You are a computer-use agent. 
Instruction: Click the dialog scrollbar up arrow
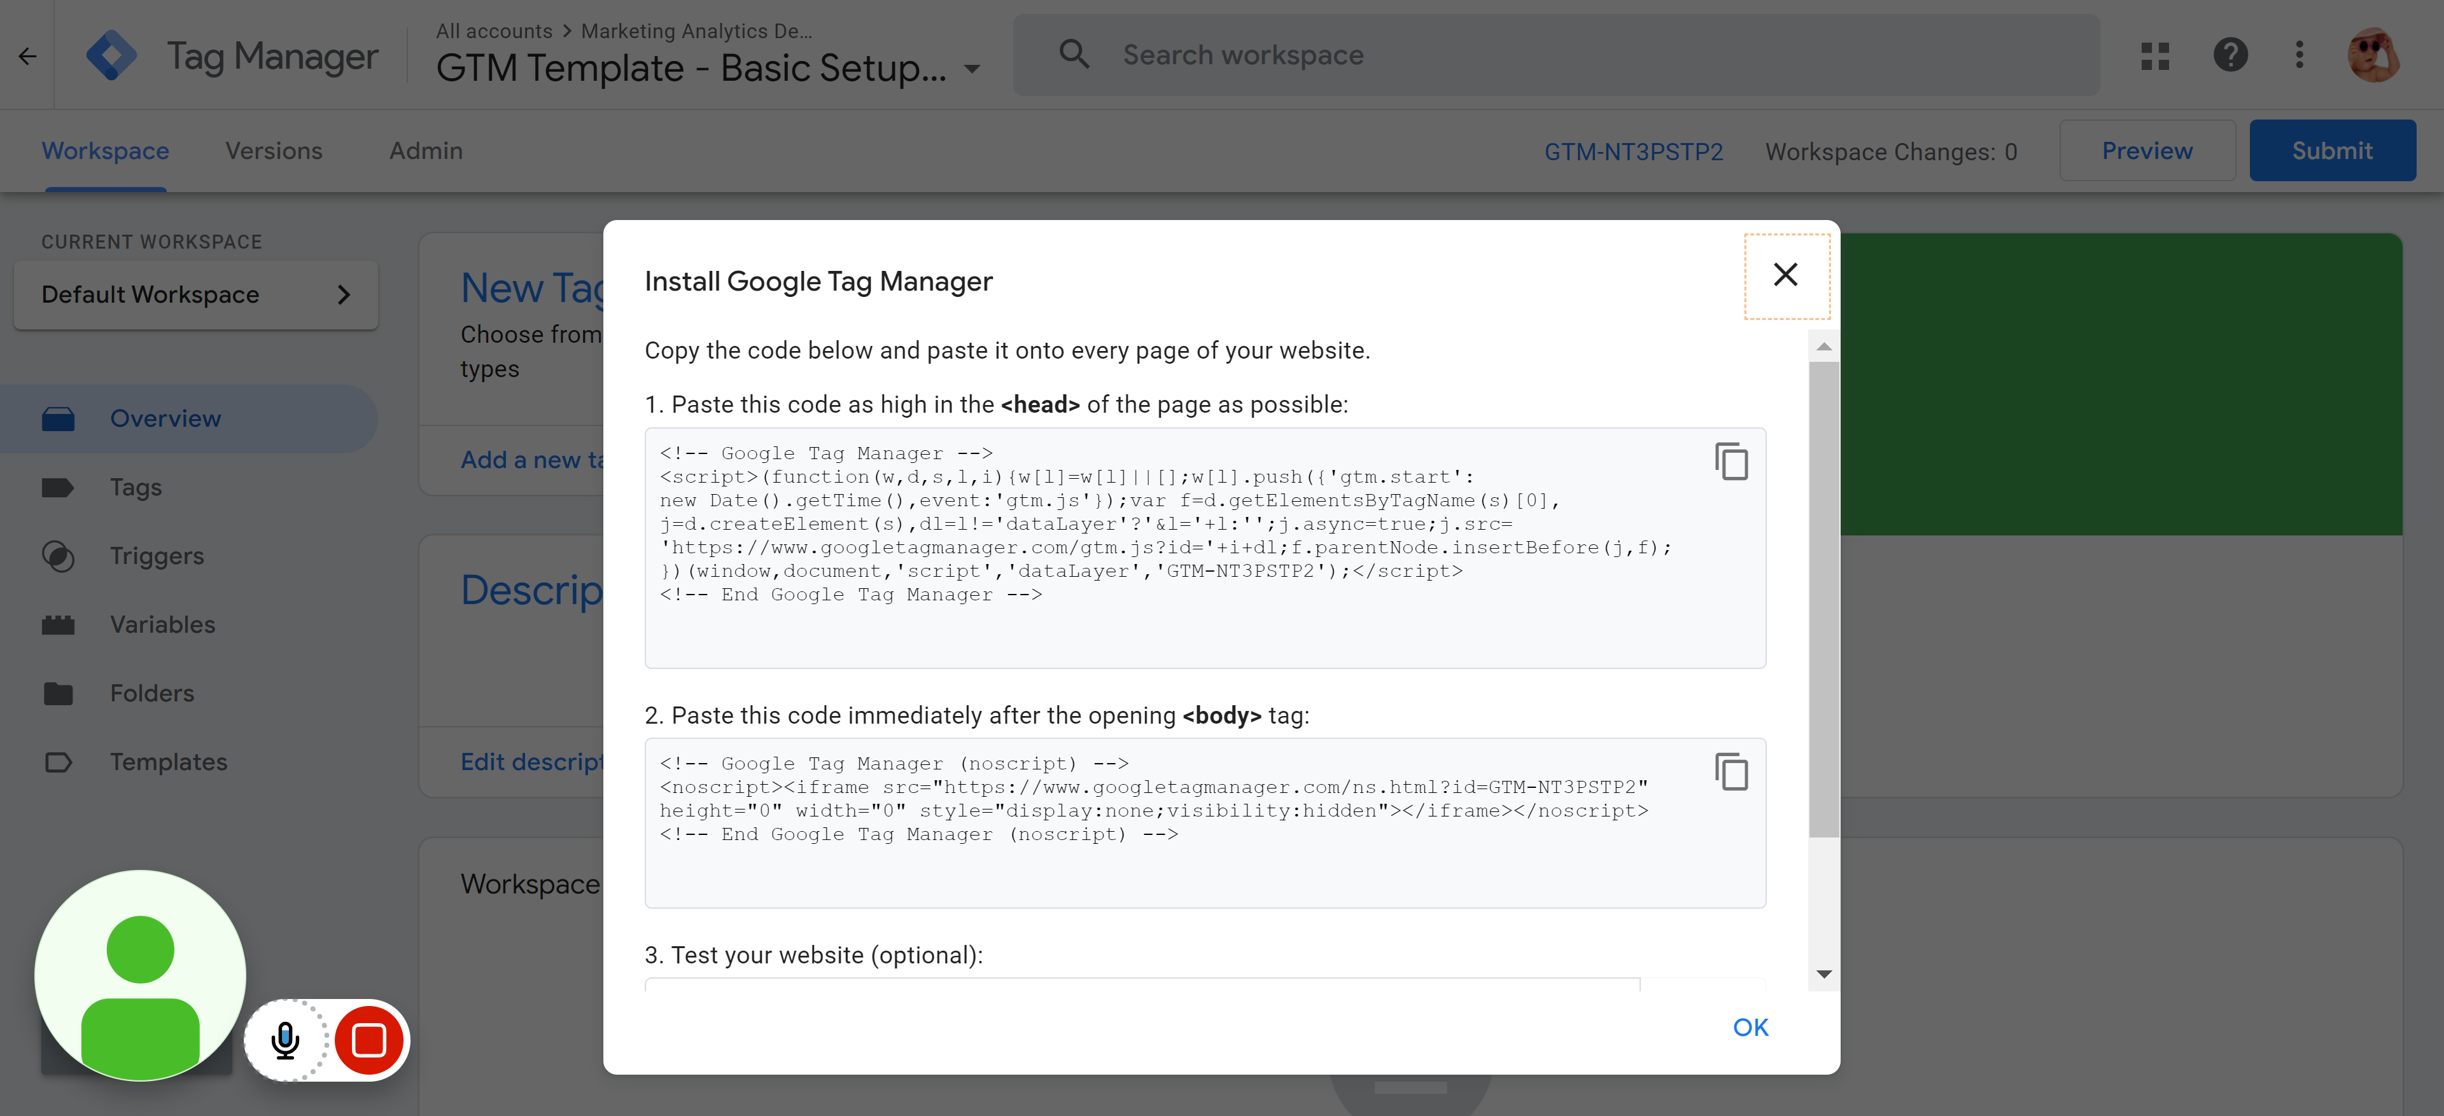click(1823, 346)
